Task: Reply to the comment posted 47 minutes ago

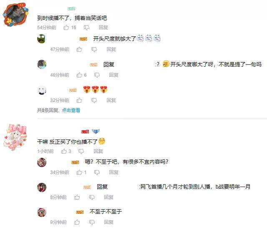Action: click(111, 49)
